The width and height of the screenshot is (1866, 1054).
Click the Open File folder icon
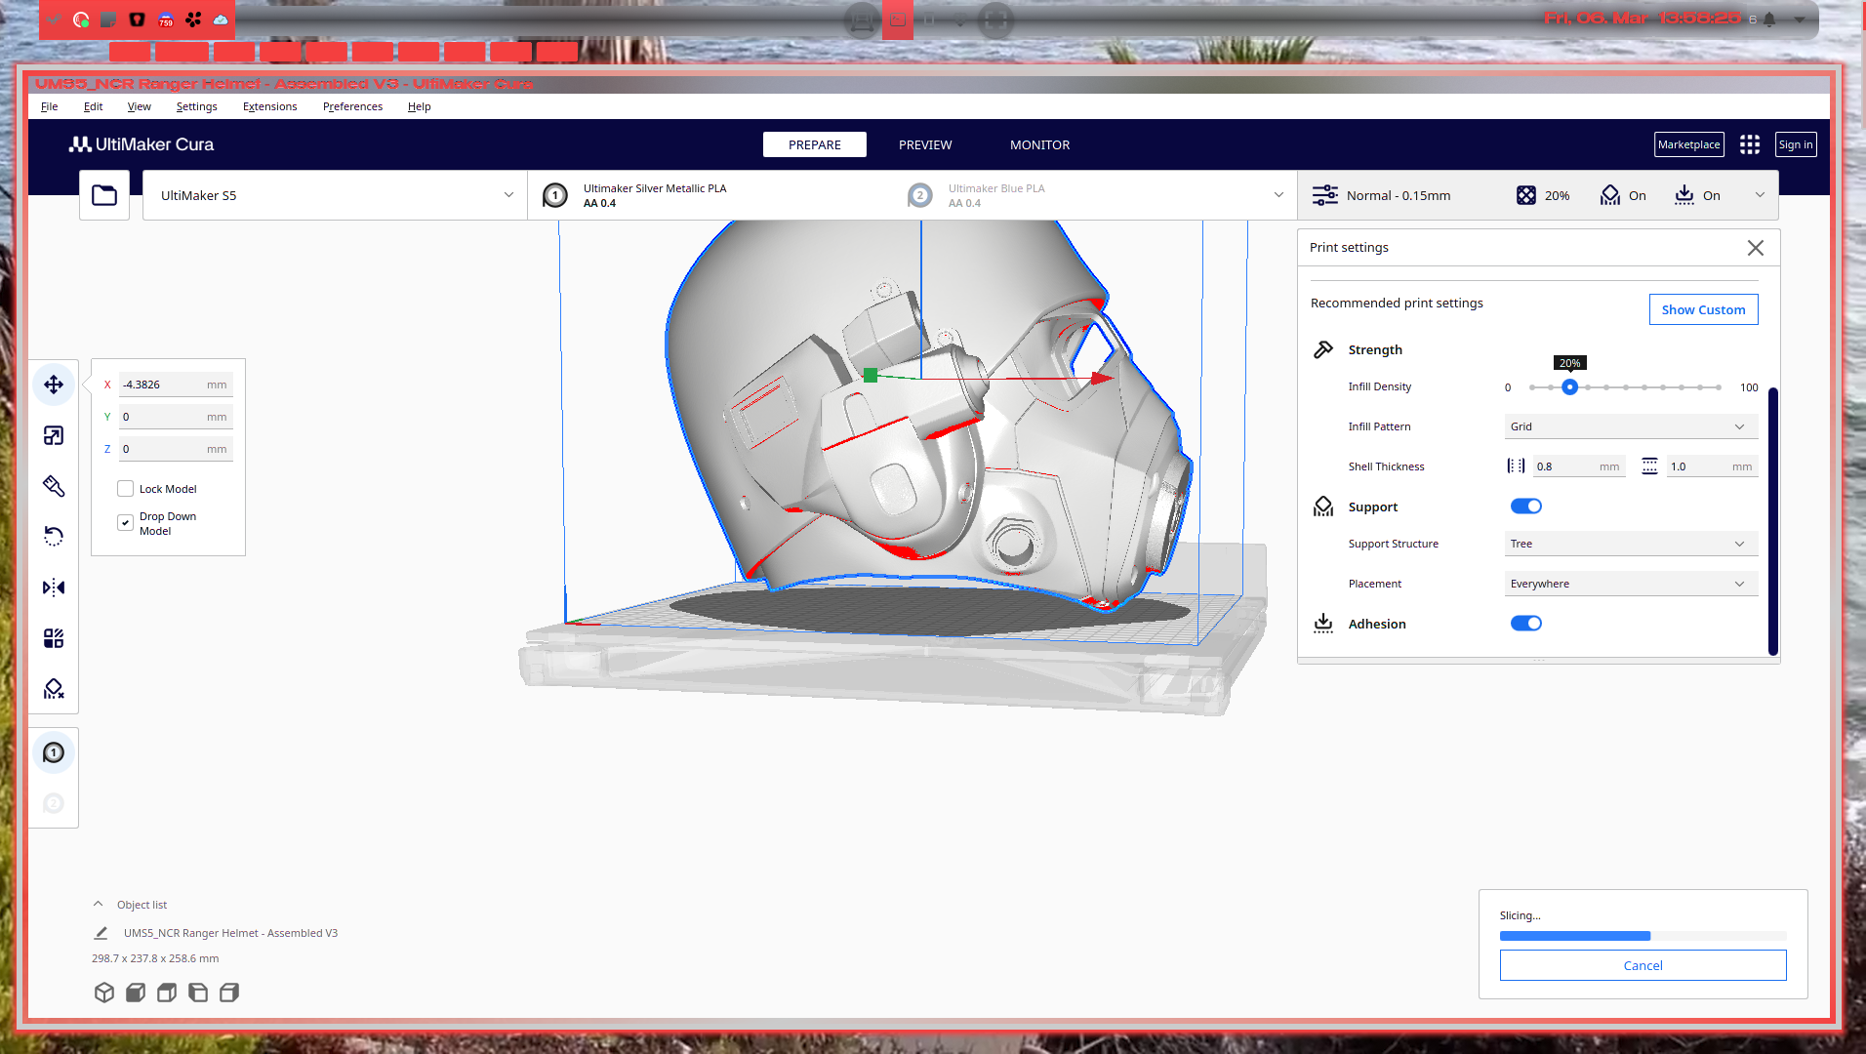pyautogui.click(x=104, y=195)
